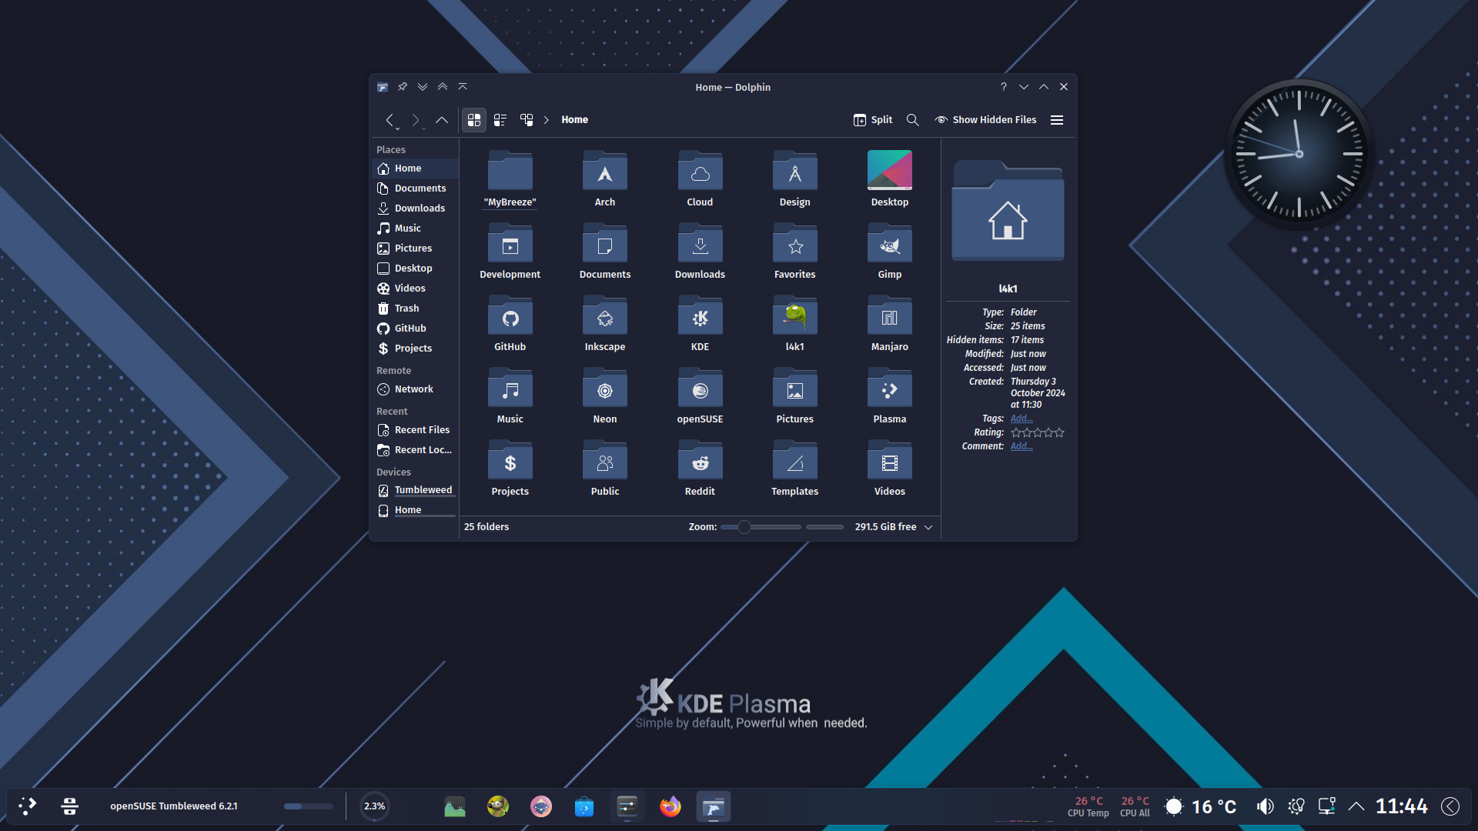Toggle Show Hidden Files
The width and height of the screenshot is (1478, 831).
click(x=985, y=120)
